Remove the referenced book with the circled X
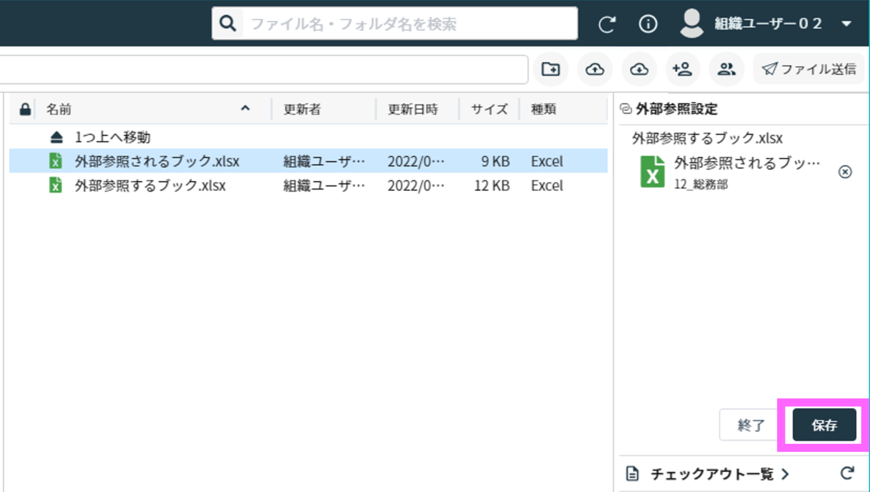This screenshot has height=492, width=870. (845, 172)
